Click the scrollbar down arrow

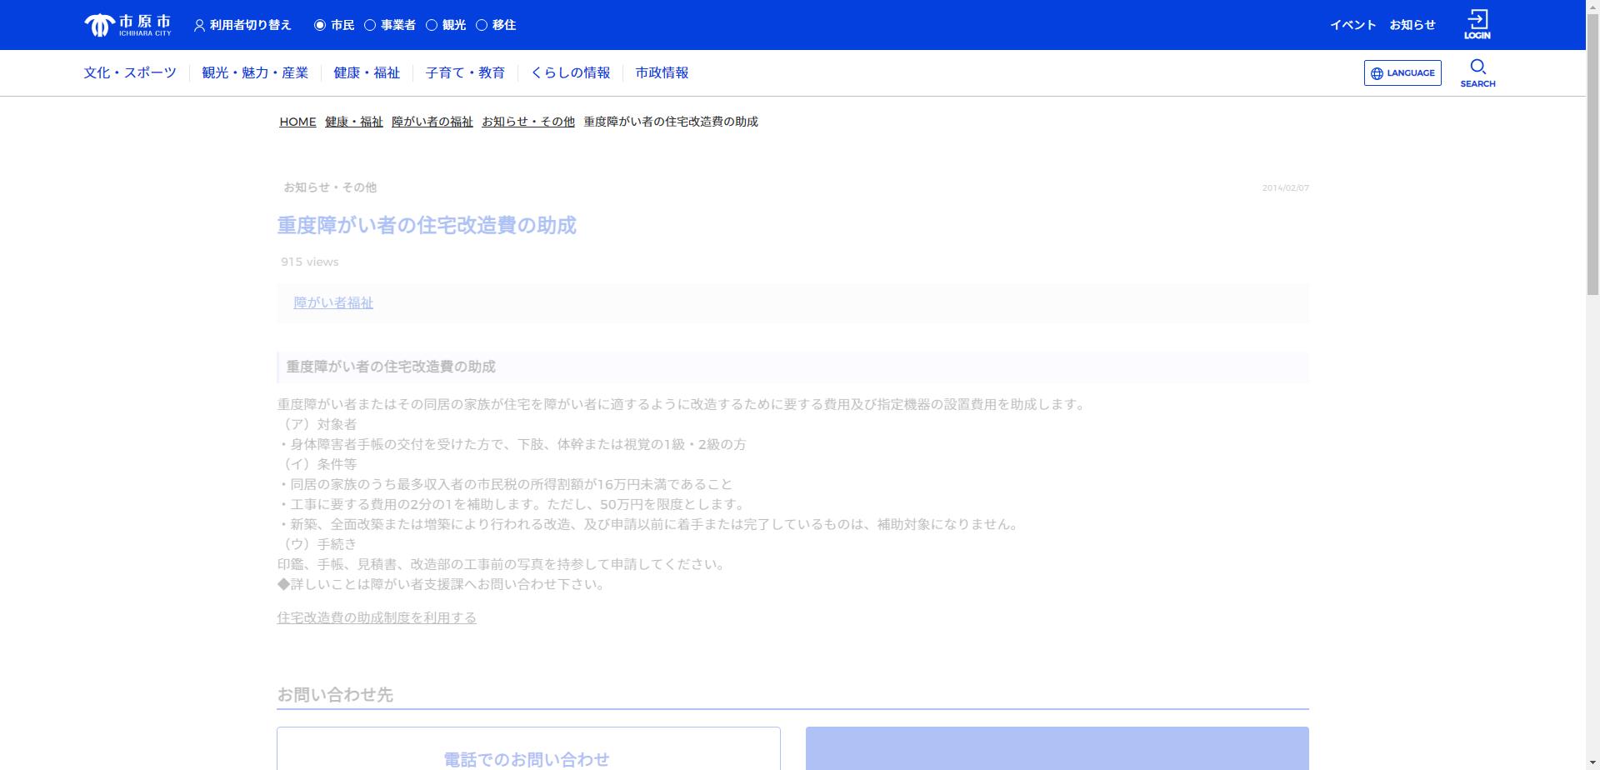tap(1592, 762)
